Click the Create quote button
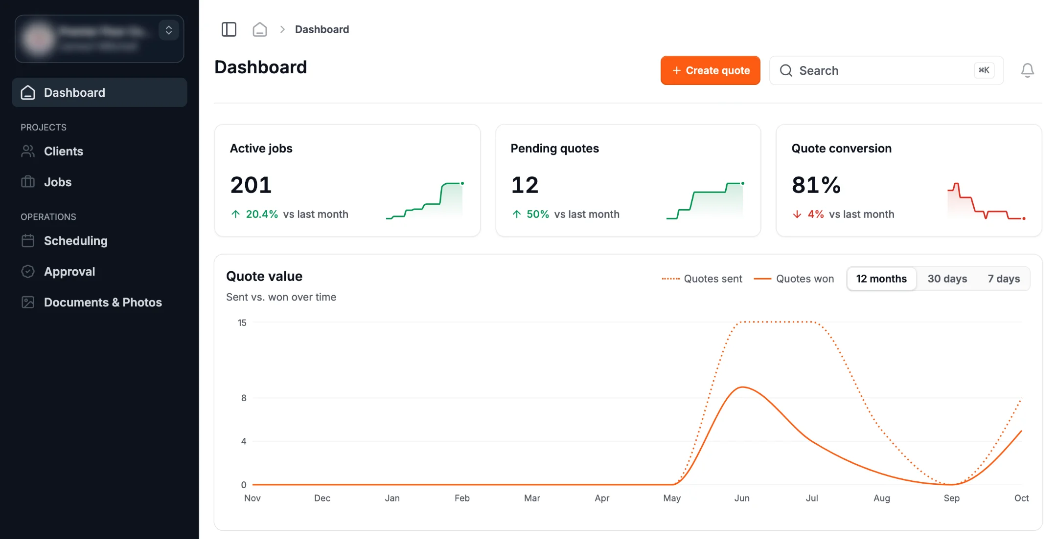This screenshot has height=539, width=1057. (x=710, y=70)
